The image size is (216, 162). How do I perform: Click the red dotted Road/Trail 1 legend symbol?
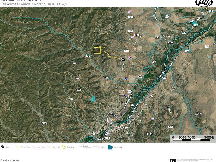(33, 147)
